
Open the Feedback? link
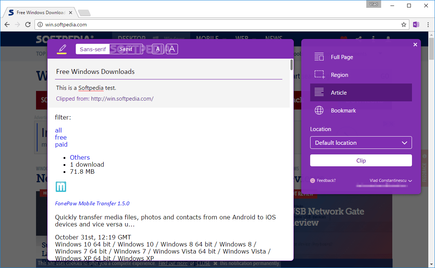click(326, 180)
